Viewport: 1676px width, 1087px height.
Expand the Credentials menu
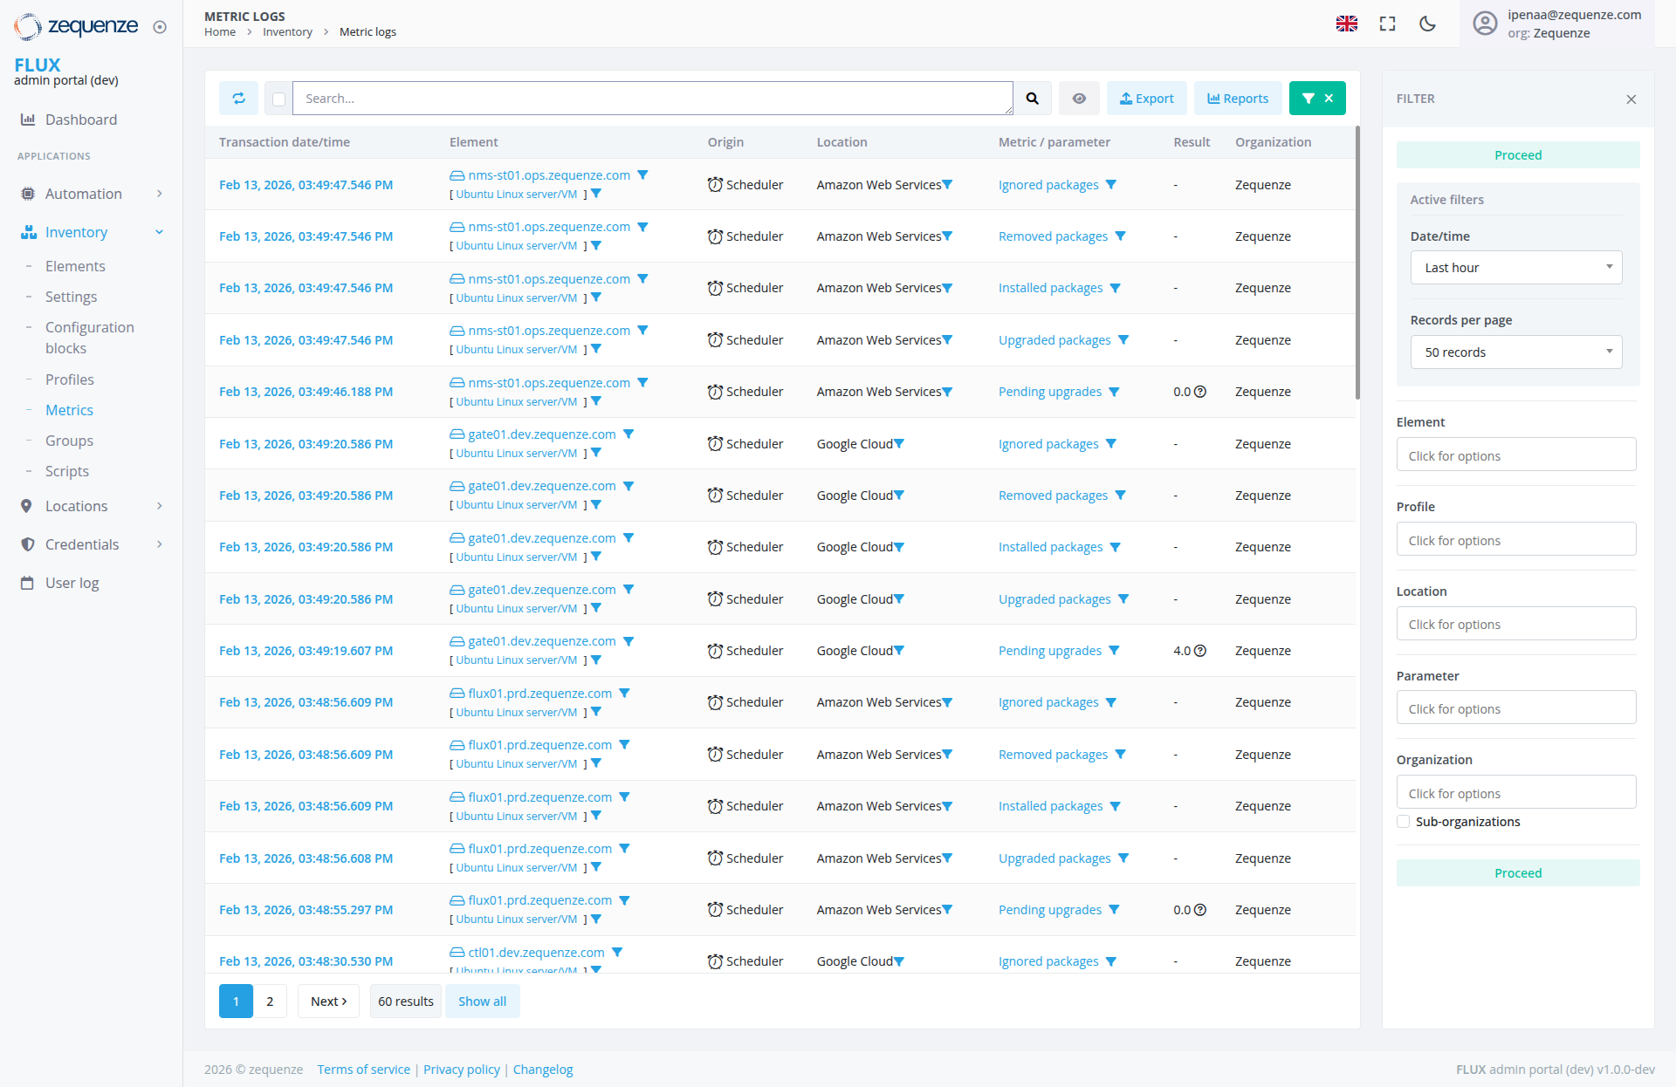click(x=91, y=544)
